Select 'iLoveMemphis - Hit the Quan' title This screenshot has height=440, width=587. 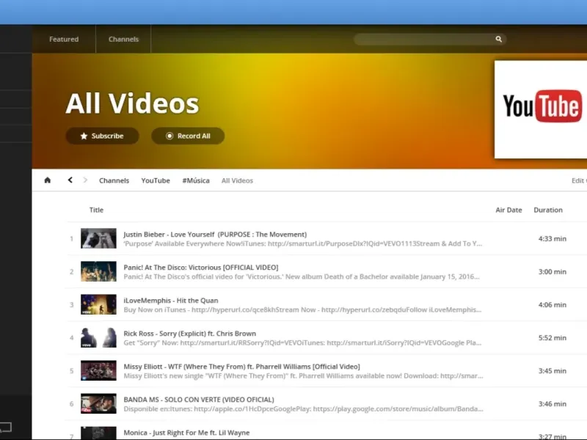click(x=171, y=301)
